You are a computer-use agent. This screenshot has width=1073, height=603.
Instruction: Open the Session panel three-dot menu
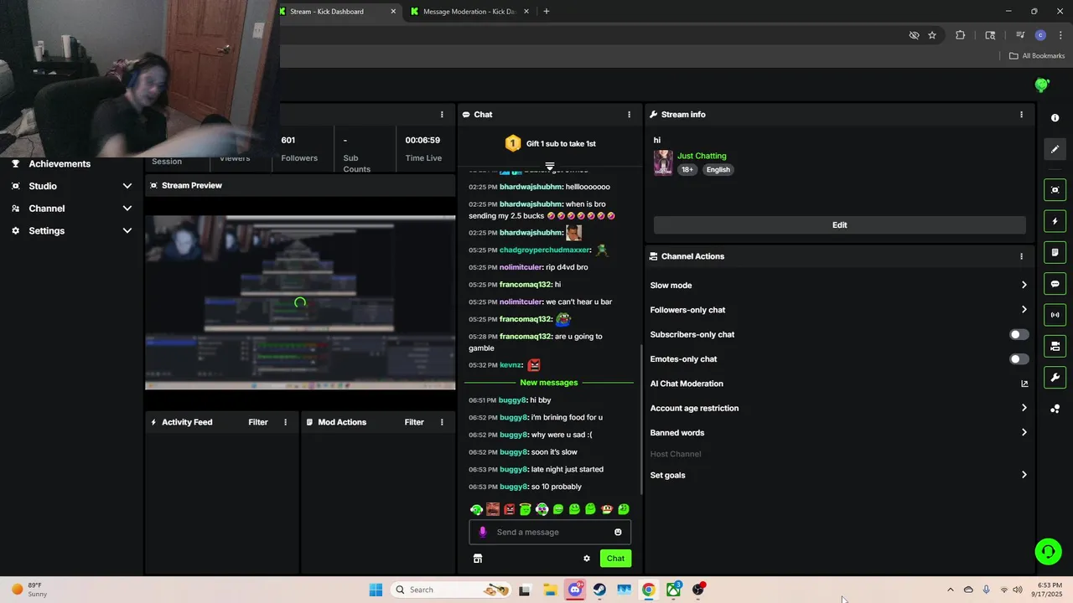[x=442, y=115]
